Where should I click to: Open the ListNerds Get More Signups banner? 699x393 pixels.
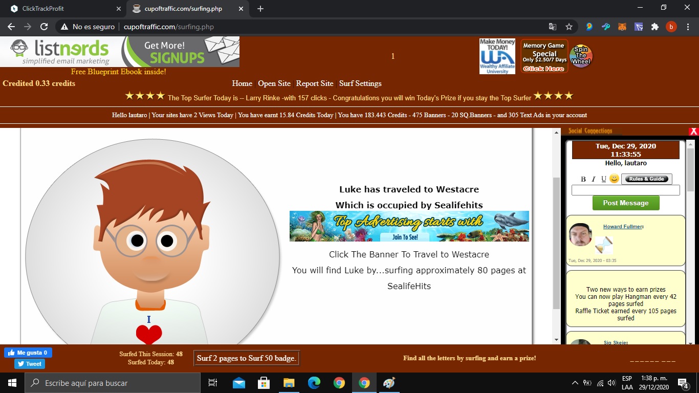tap(120, 52)
